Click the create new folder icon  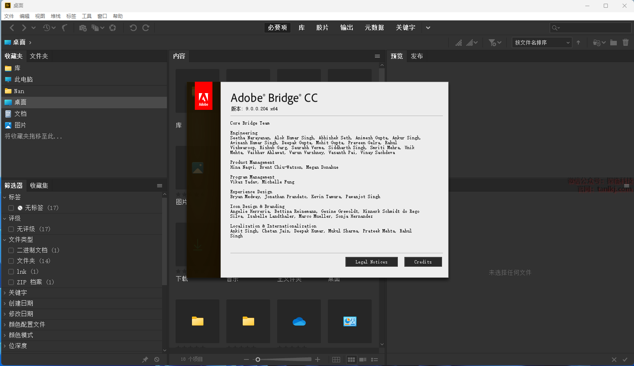[x=613, y=42]
